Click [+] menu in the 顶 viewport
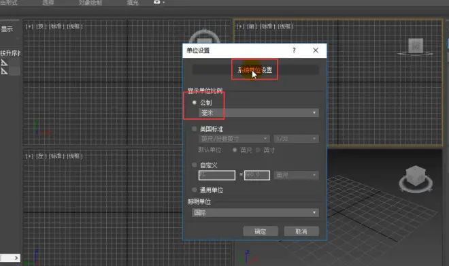The width and height of the screenshot is (449, 266). click(x=29, y=27)
